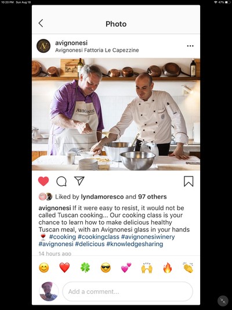The image size is (232, 310).
Task: View the 97 others who liked
Action: [x=153, y=197]
